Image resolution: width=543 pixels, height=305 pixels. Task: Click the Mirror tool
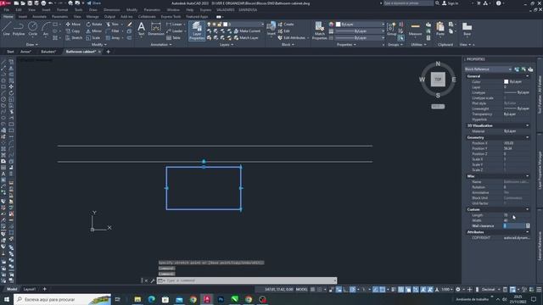[x=94, y=31]
